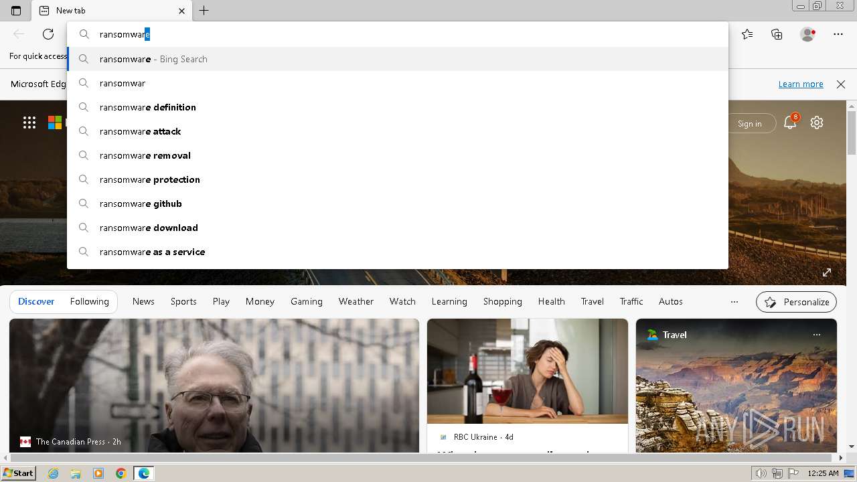
Task: Open the Health category
Action: click(552, 301)
